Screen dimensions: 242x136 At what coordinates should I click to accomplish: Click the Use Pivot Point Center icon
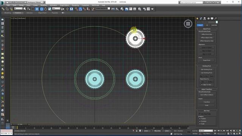[x=63, y=9]
